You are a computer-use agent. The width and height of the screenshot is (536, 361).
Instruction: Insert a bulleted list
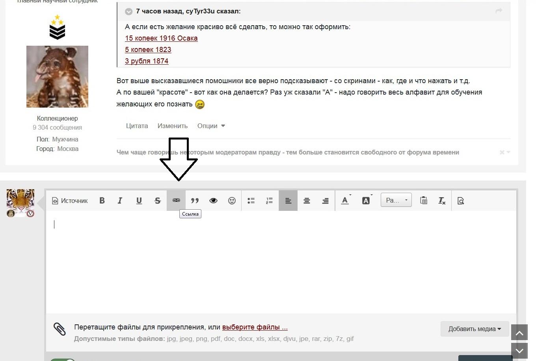click(251, 201)
